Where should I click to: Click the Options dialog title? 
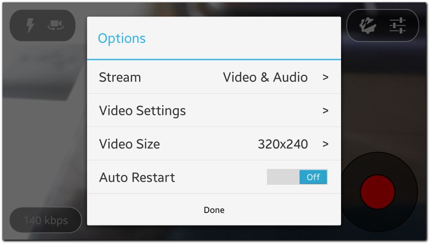pos(122,38)
